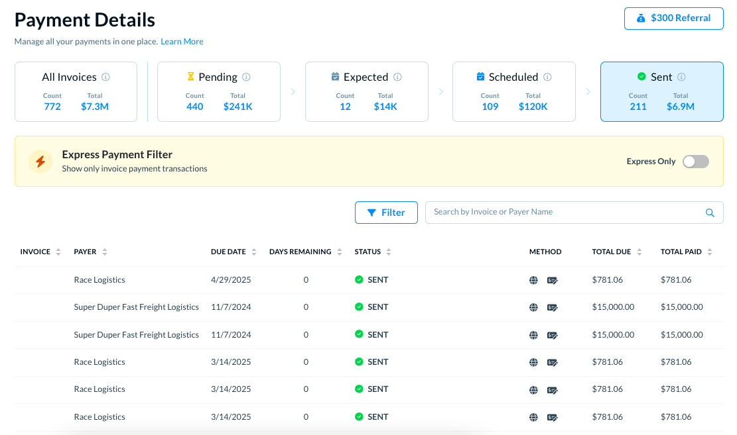This screenshot has width=737, height=435.
Task: Sort table by Due Date column
Action: [252, 252]
